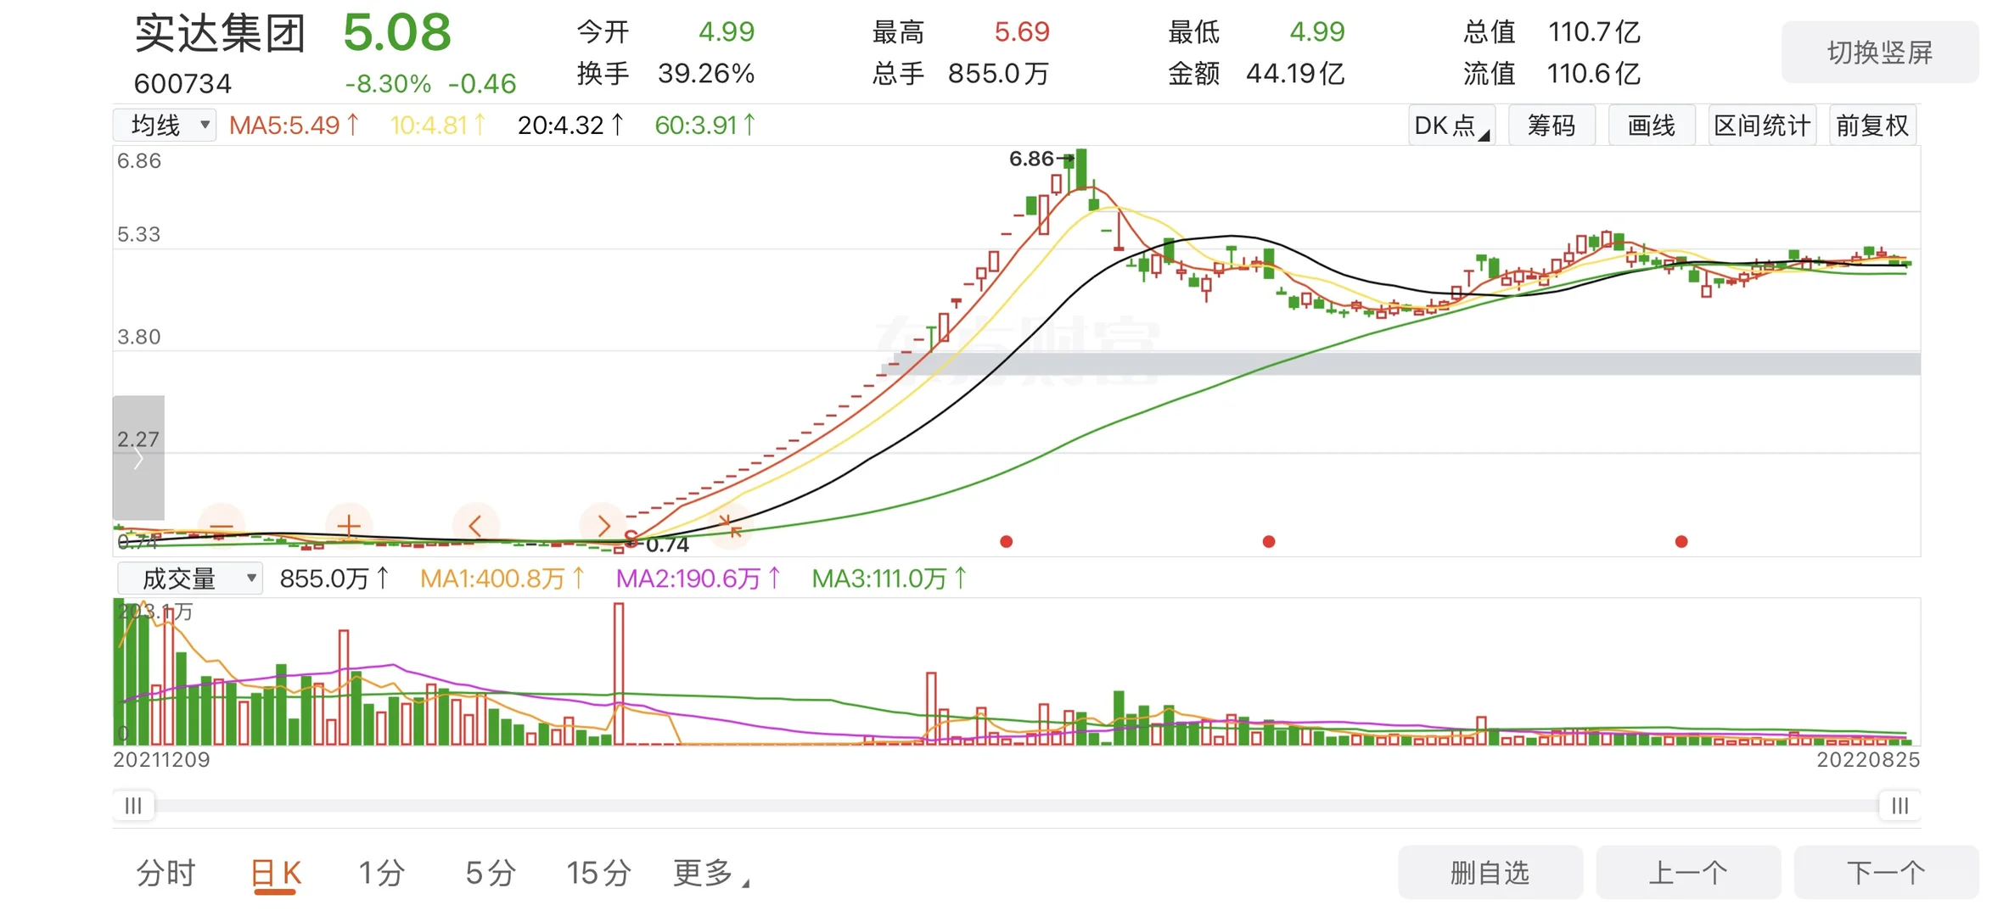1992x916 pixels.
Task: Zoom in chart with plus icon
Action: click(349, 527)
